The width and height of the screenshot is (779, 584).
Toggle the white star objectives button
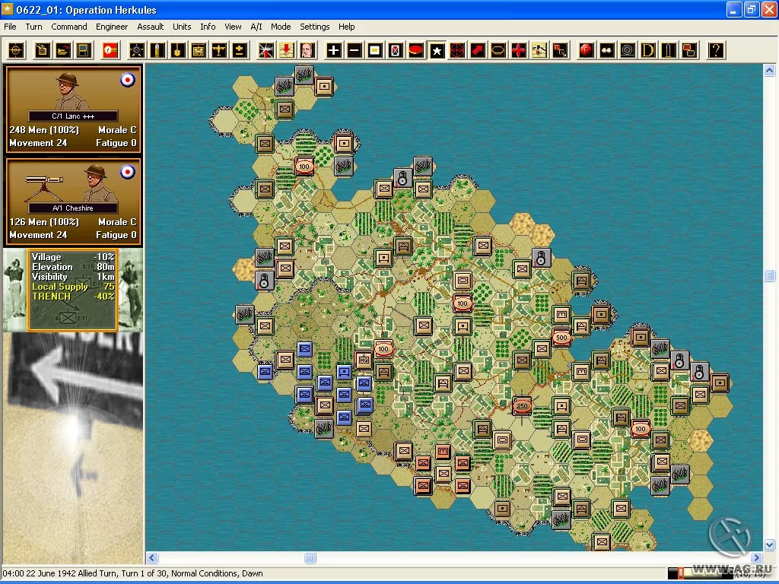tap(437, 50)
